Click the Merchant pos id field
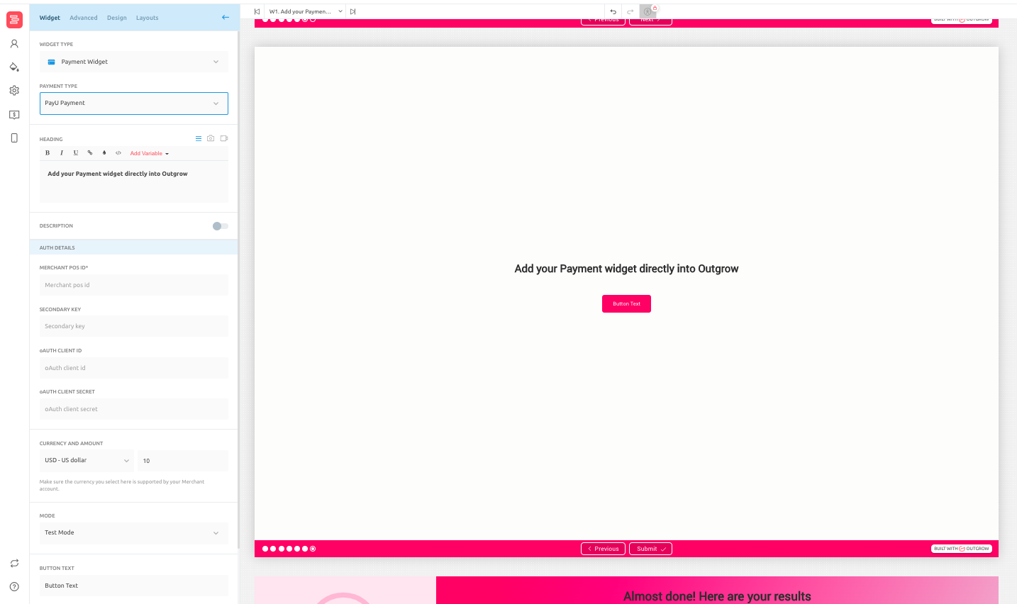This screenshot has width=1017, height=604. click(134, 285)
